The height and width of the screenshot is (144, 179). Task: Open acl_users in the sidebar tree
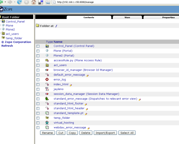point(12,34)
